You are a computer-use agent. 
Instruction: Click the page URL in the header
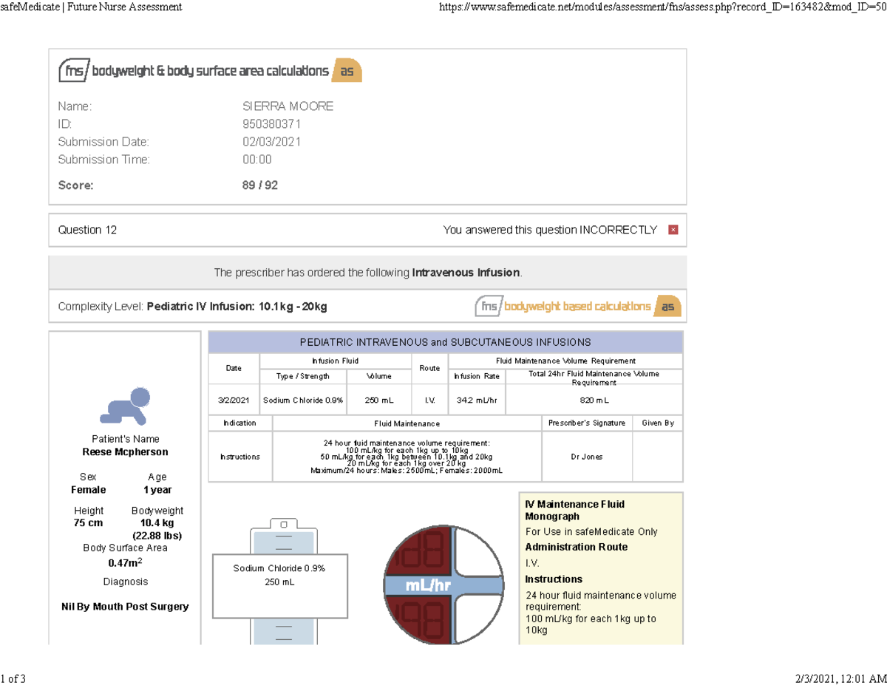tap(662, 7)
